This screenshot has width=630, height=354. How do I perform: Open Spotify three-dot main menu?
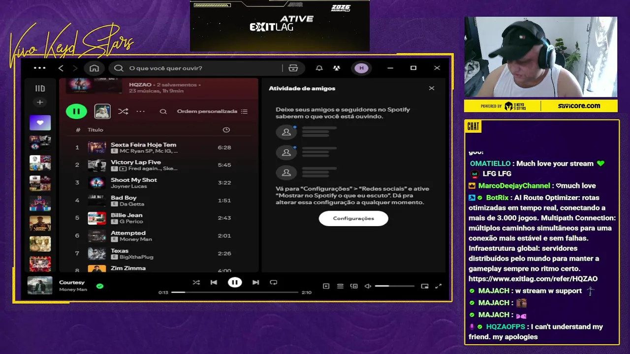point(39,68)
